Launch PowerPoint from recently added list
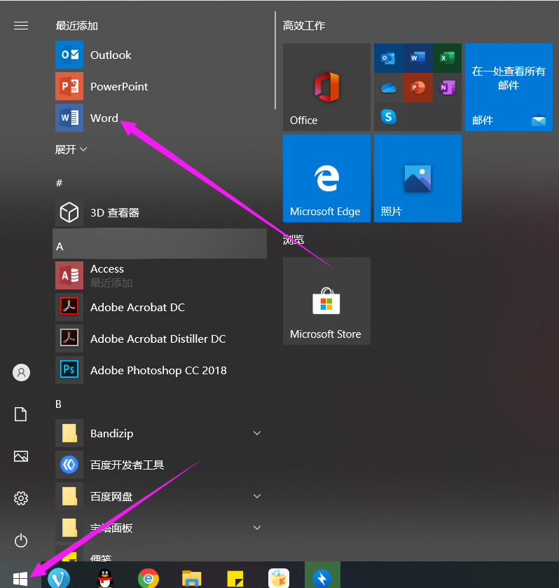The width and height of the screenshot is (559, 588). coord(160,87)
